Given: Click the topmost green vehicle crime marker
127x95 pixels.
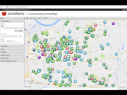Looking at the screenshot, I should click(68, 21).
